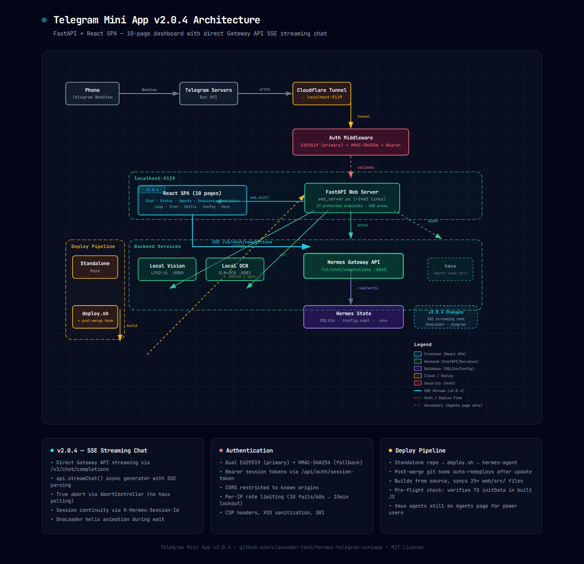Click the 'web_dist/' arrow label
The image size is (584, 564).
259,197
